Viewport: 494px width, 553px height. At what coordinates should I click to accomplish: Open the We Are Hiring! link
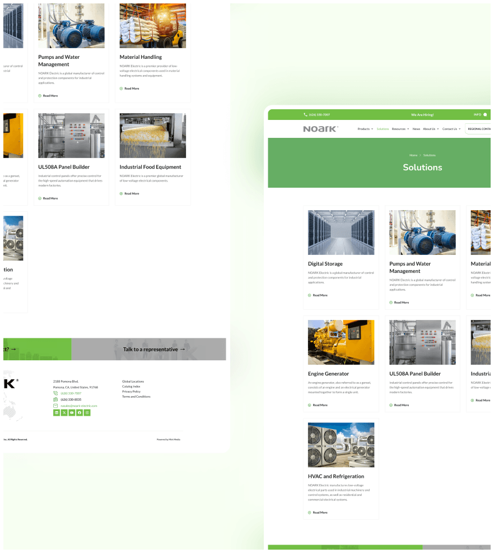click(422, 115)
